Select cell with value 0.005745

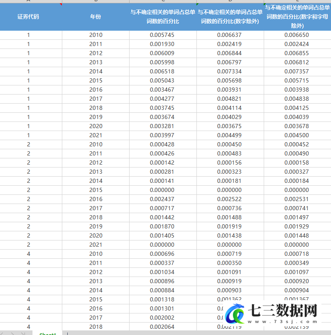pyautogui.click(x=163, y=35)
